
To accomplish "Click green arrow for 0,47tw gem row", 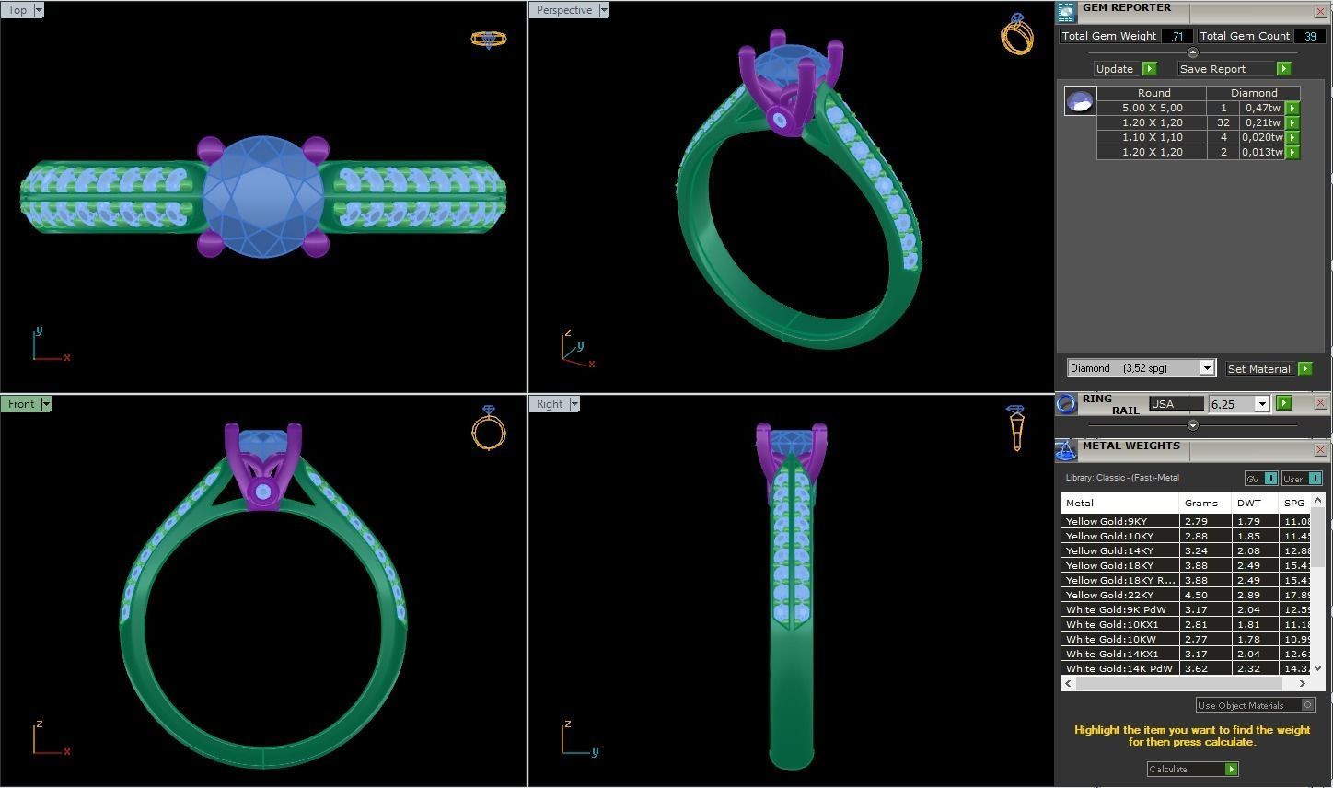I will pyautogui.click(x=1292, y=108).
